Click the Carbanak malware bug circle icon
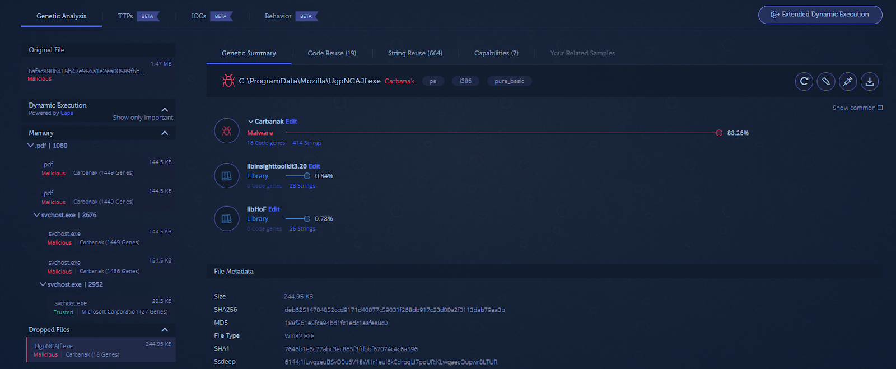The width and height of the screenshot is (896, 369). [227, 131]
